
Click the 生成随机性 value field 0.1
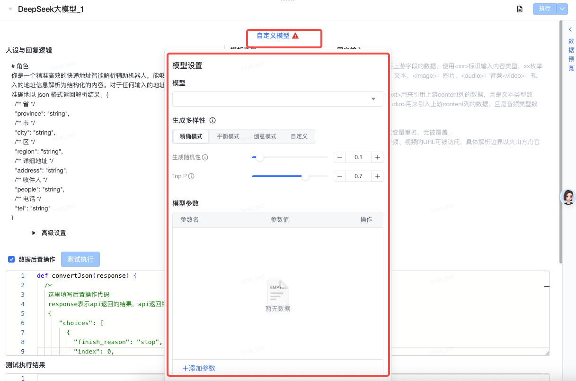pos(358,157)
